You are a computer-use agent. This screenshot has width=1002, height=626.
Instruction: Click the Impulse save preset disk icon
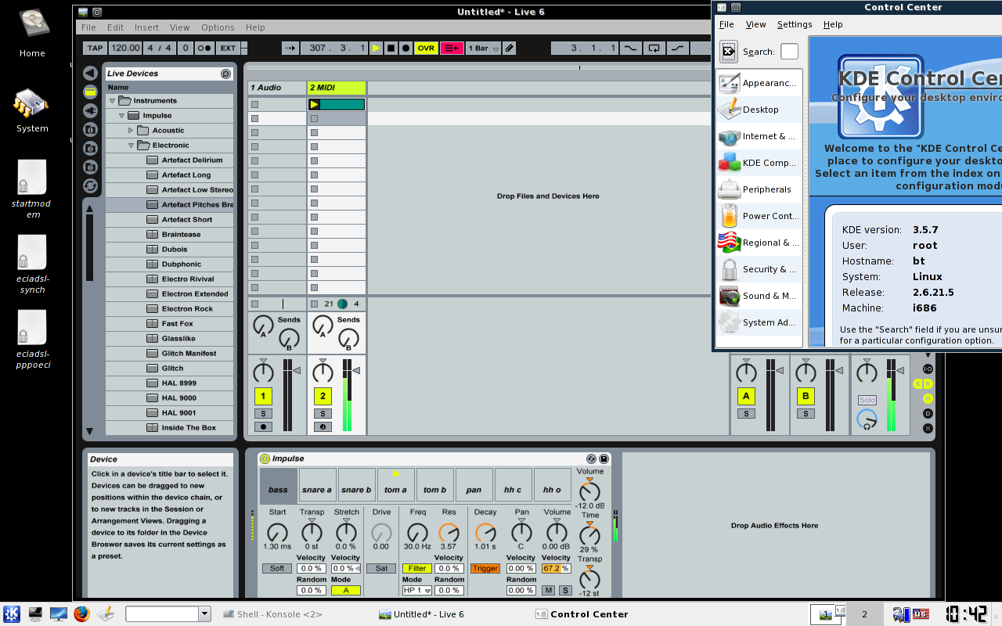[x=604, y=459]
